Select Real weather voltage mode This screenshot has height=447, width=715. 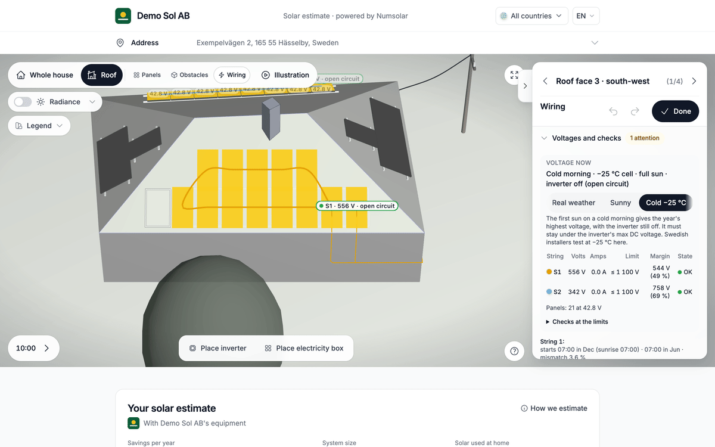[574, 203]
